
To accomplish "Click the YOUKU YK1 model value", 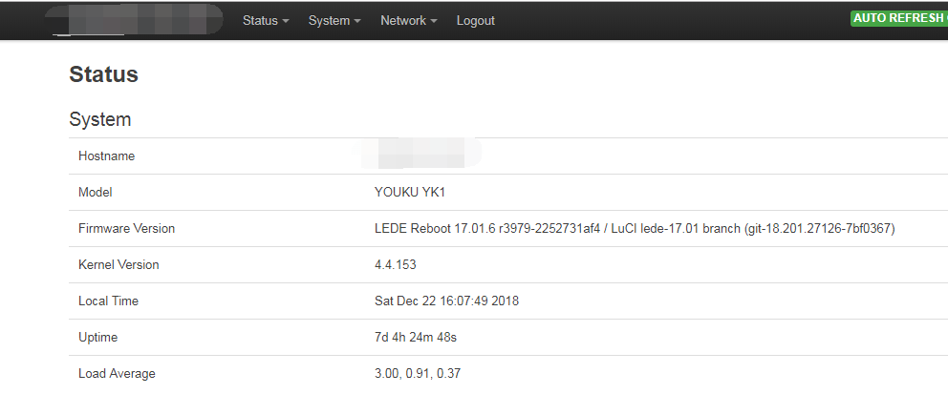I will [x=410, y=193].
